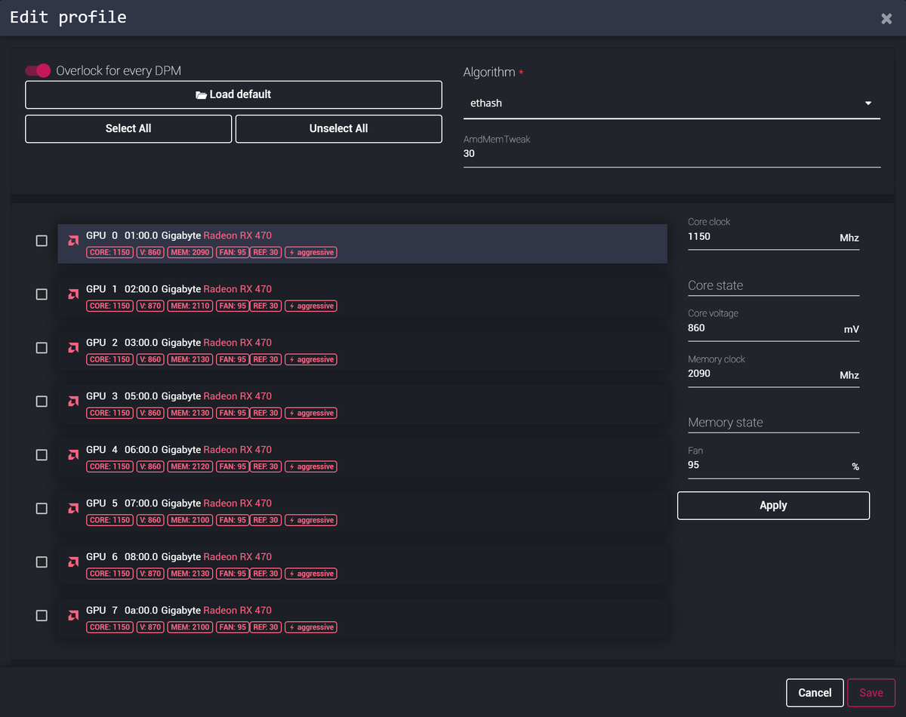This screenshot has height=717, width=906.
Task: Click the AMD logo icon for GPU 1
Action: click(x=73, y=294)
